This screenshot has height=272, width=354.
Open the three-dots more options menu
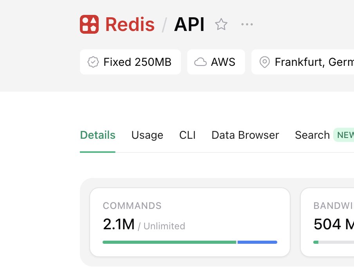247,24
